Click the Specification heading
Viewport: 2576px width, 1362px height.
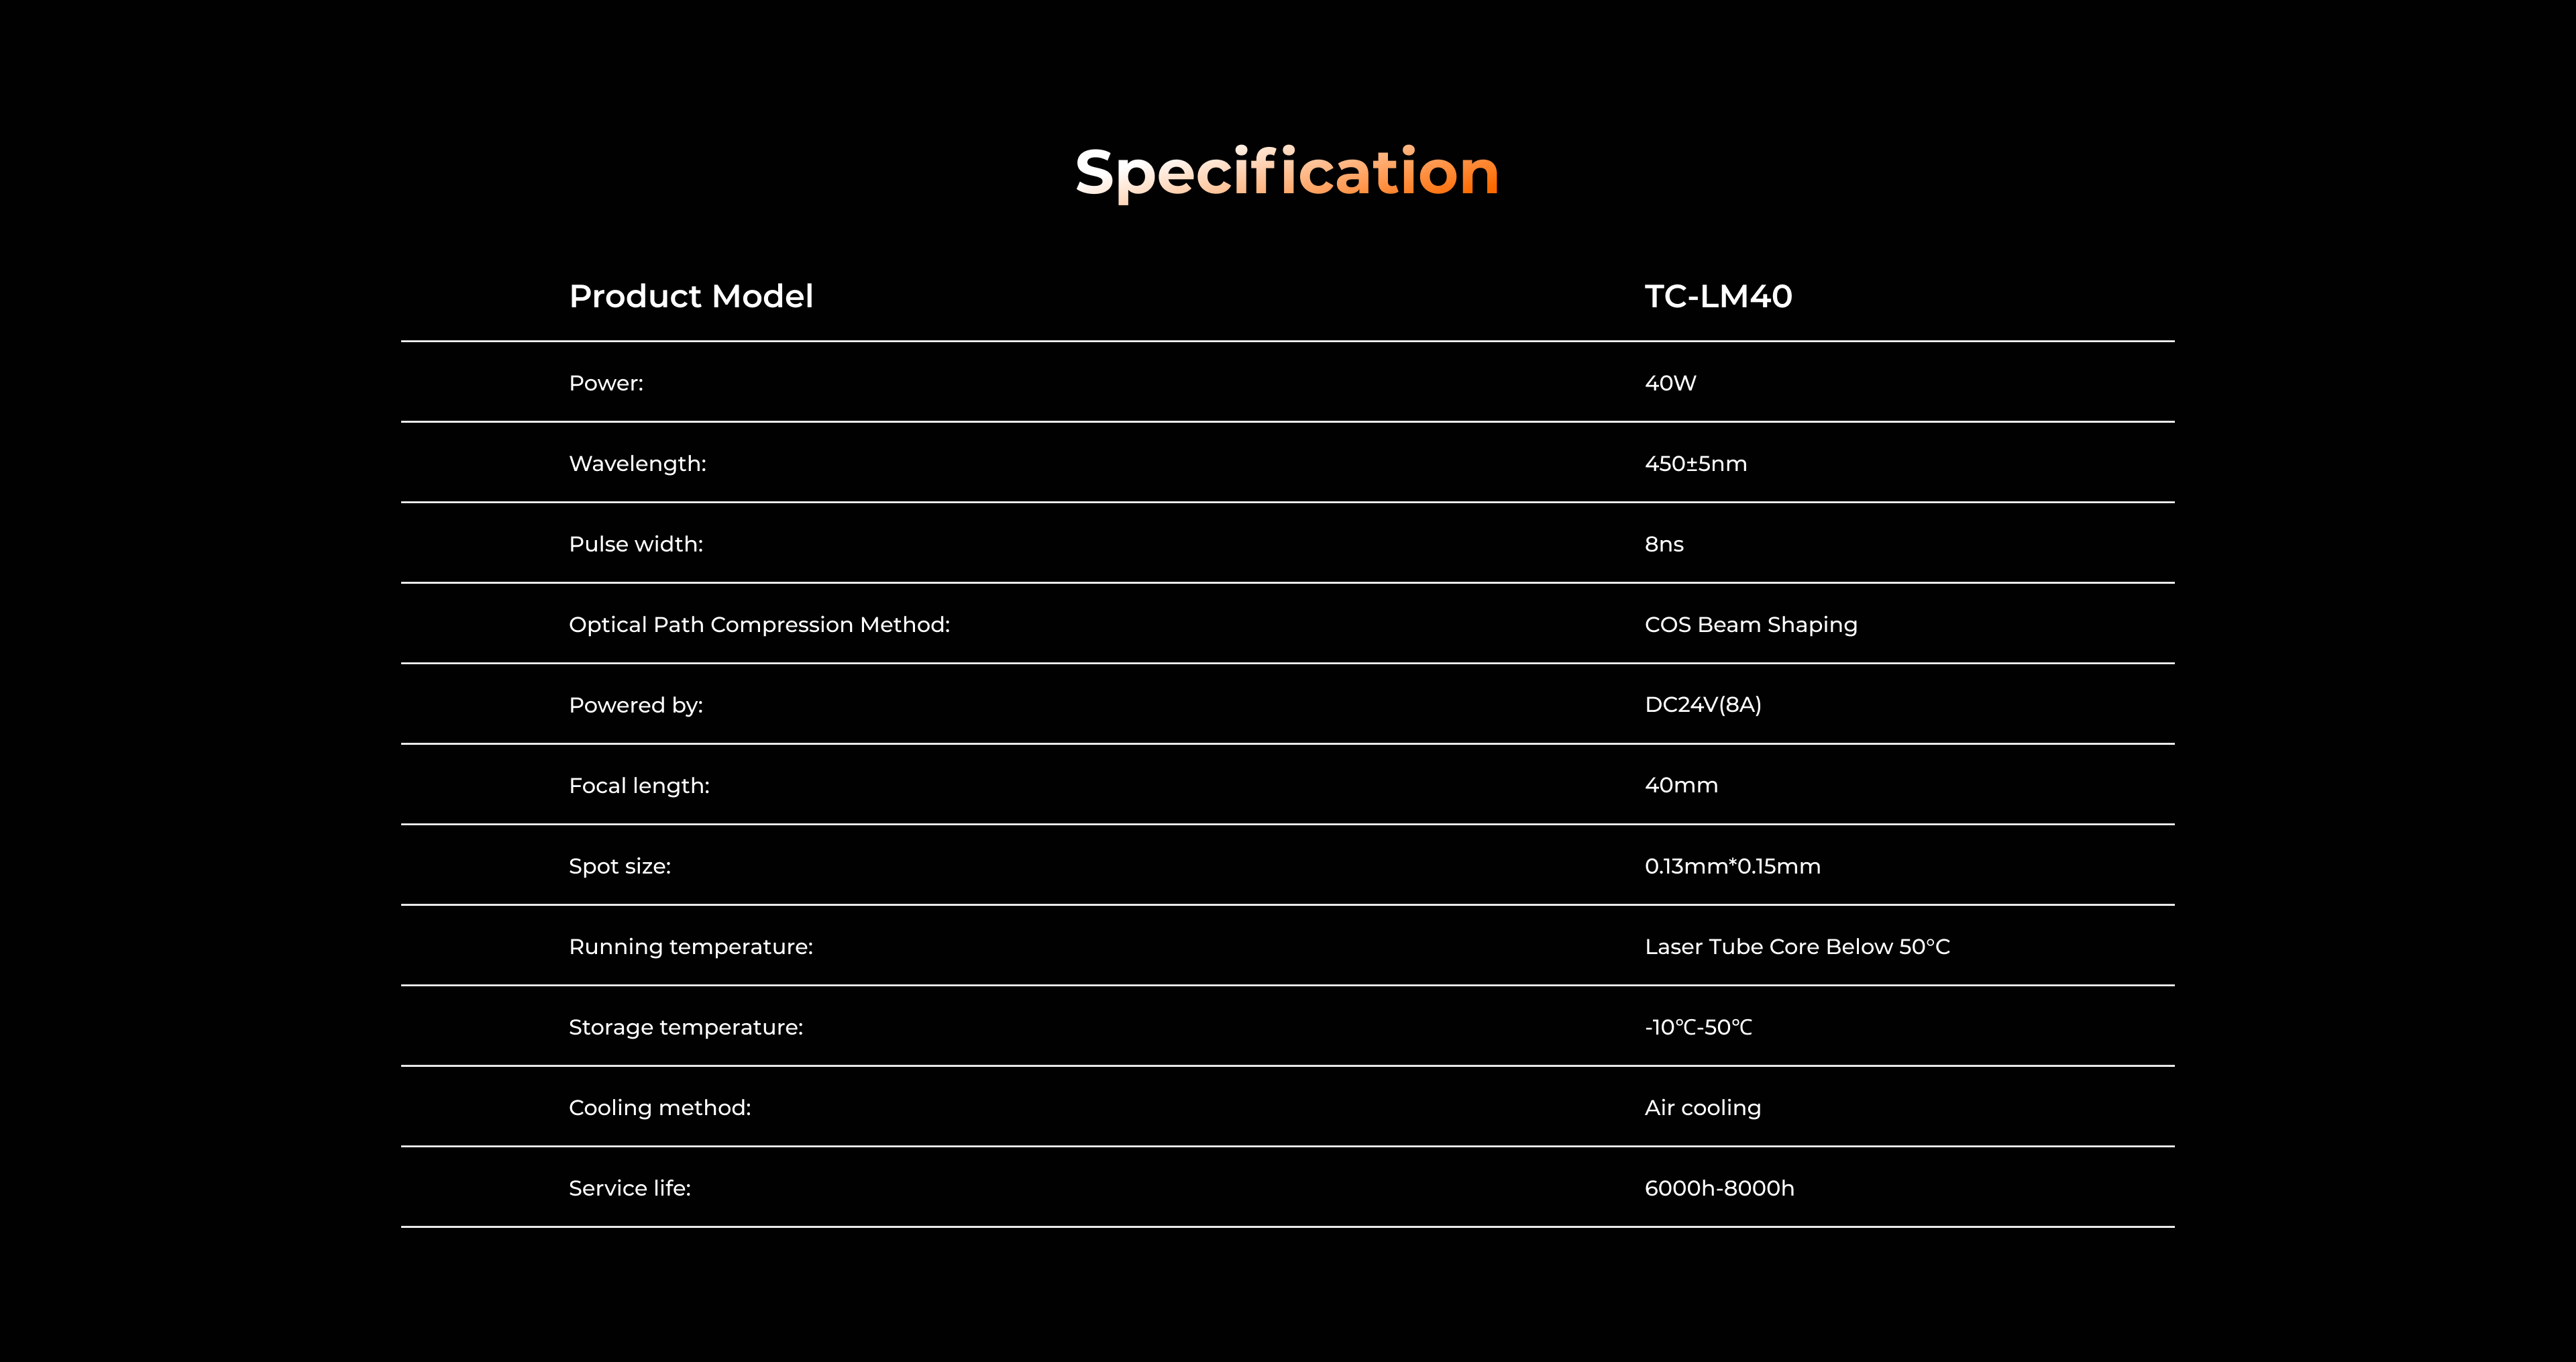tap(1287, 172)
